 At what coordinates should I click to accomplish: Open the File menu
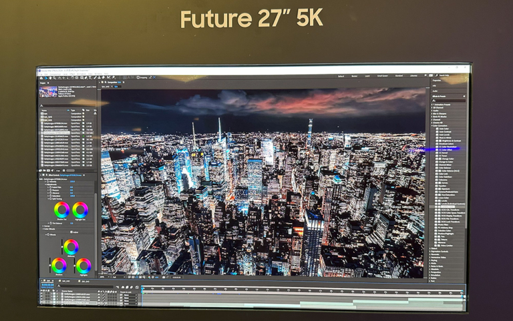tap(41, 73)
